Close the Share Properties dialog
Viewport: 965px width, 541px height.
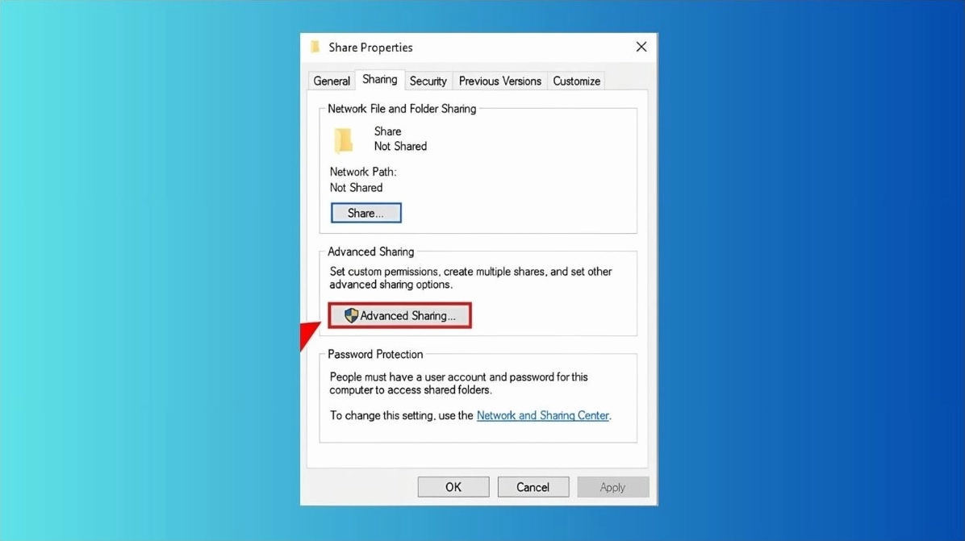(x=641, y=47)
